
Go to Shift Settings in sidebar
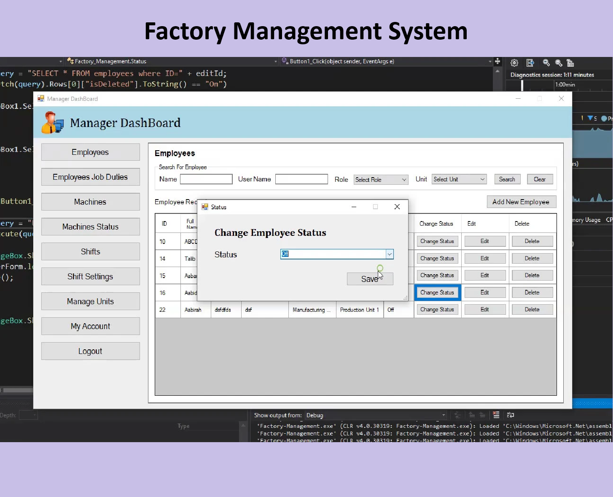[90, 276]
